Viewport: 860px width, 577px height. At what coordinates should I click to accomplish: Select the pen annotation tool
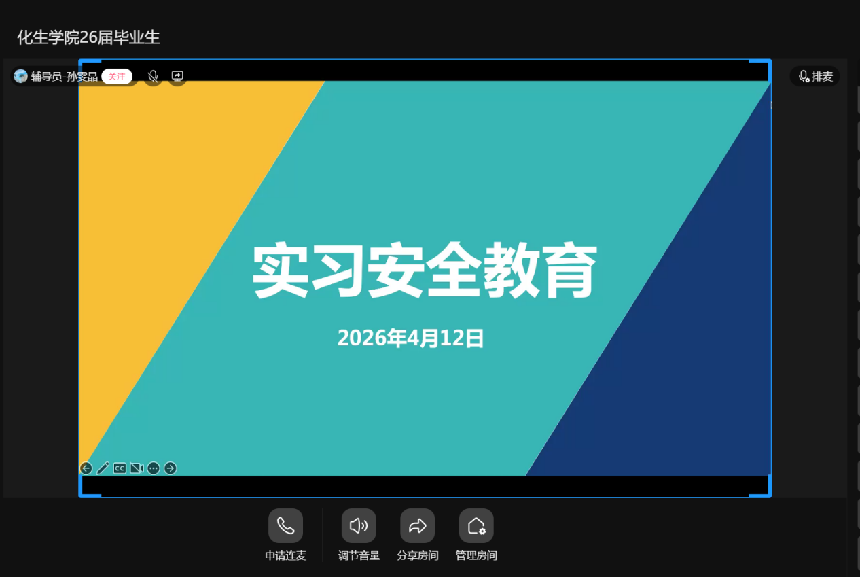[x=103, y=468]
